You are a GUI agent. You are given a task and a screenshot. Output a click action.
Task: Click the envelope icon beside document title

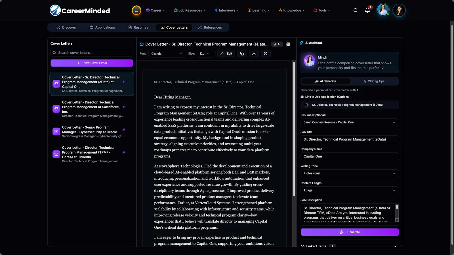(142, 44)
